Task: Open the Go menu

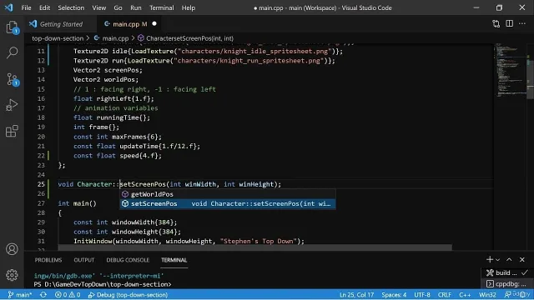Action: pos(118,7)
